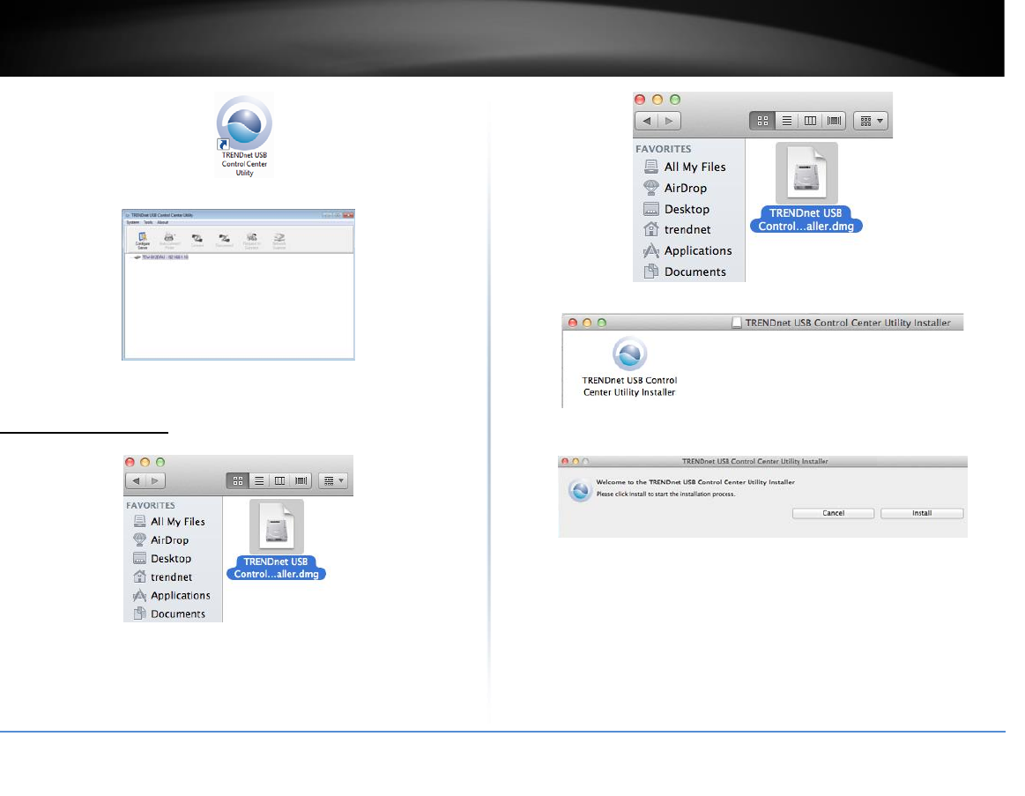Switch to icon view in the larger Finder window

[762, 121]
